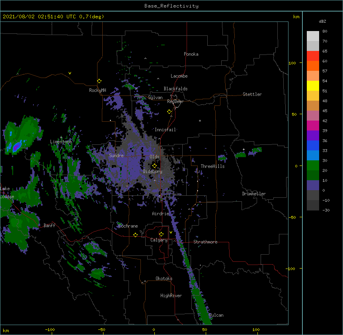This screenshot has width=343, height=335.
Task: Click the 80 dBZ white legend swatch
Action: tap(313, 36)
